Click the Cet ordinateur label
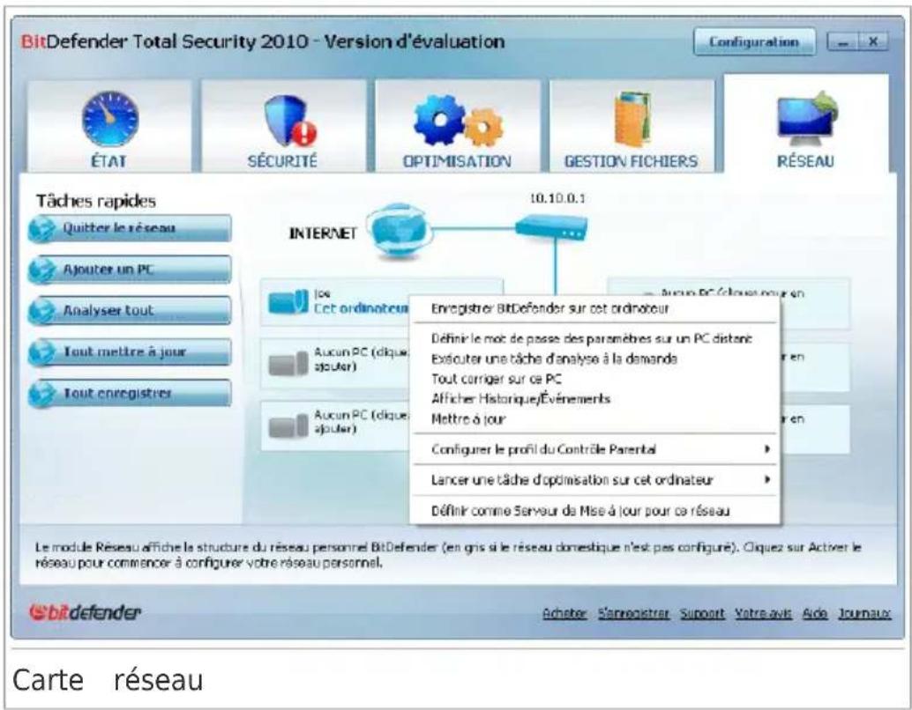This screenshot has height=710, width=912. pyautogui.click(x=361, y=308)
